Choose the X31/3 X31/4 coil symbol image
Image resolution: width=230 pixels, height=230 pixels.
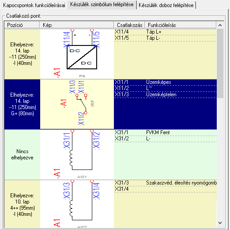[x=77, y=204]
